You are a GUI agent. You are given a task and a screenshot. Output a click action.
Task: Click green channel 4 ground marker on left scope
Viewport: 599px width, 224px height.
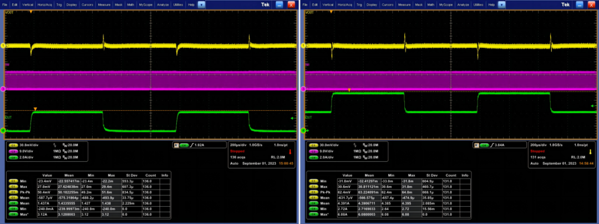click(3, 131)
